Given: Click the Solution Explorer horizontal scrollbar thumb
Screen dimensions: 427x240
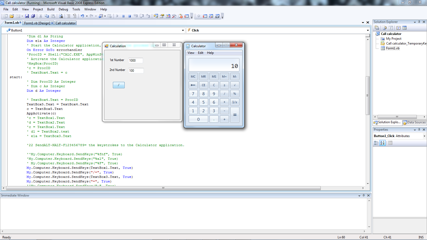Looking at the screenshot, I should [397, 117].
